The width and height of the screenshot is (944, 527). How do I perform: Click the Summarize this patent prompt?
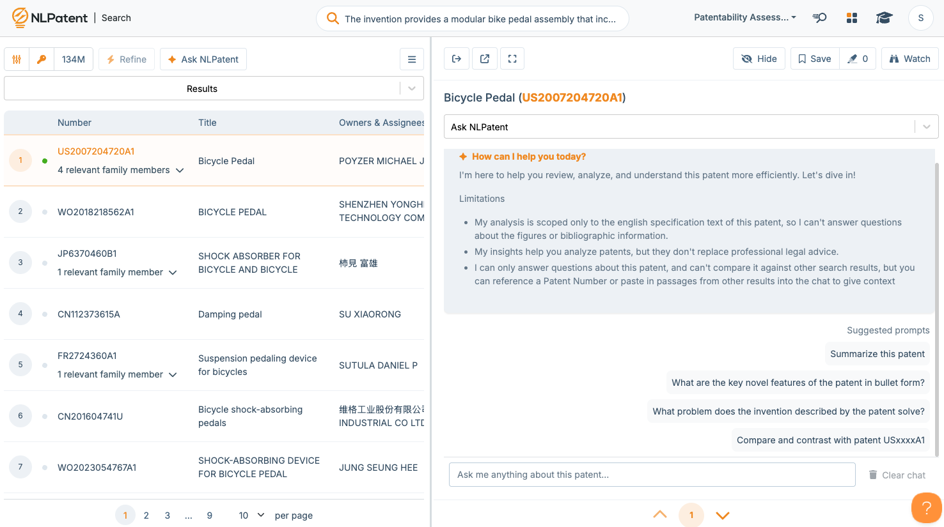pos(877,354)
